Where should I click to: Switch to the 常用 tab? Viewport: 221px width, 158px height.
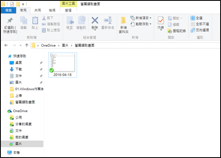[23, 10]
